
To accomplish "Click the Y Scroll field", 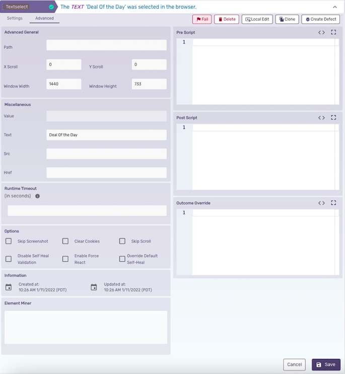I will pos(149,64).
